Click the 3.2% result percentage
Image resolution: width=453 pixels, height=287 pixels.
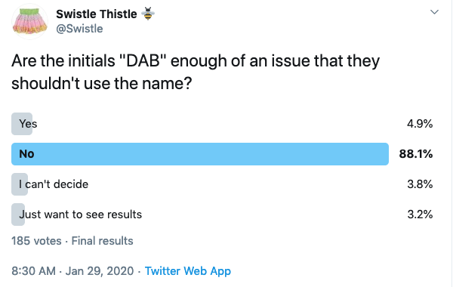[x=420, y=214]
